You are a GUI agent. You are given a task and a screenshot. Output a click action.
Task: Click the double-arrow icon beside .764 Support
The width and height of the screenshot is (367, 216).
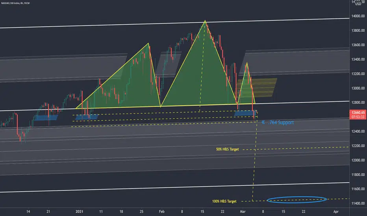(263, 122)
